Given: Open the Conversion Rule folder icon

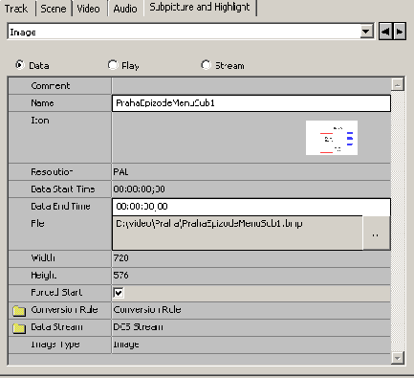Looking at the screenshot, I should 19,310.
